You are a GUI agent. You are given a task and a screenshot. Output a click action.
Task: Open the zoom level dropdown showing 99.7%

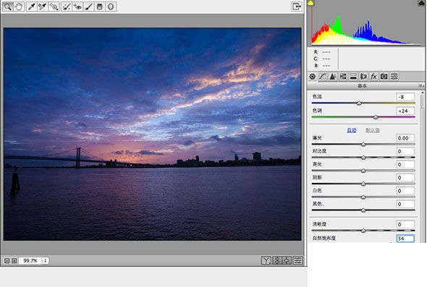point(45,260)
